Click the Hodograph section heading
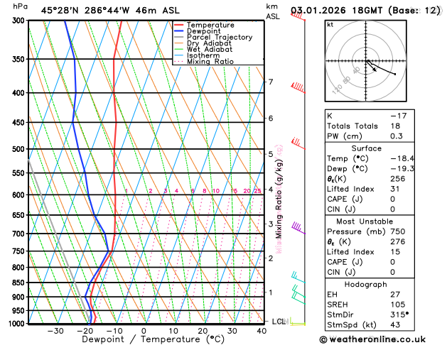447x345 pixels. point(365,285)
